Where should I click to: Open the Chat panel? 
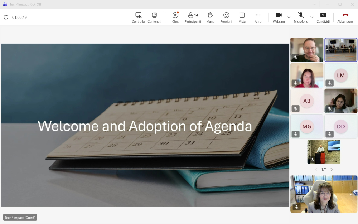pyautogui.click(x=175, y=17)
